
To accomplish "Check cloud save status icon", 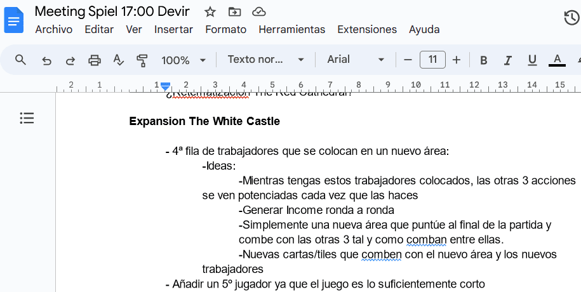I will (x=258, y=12).
